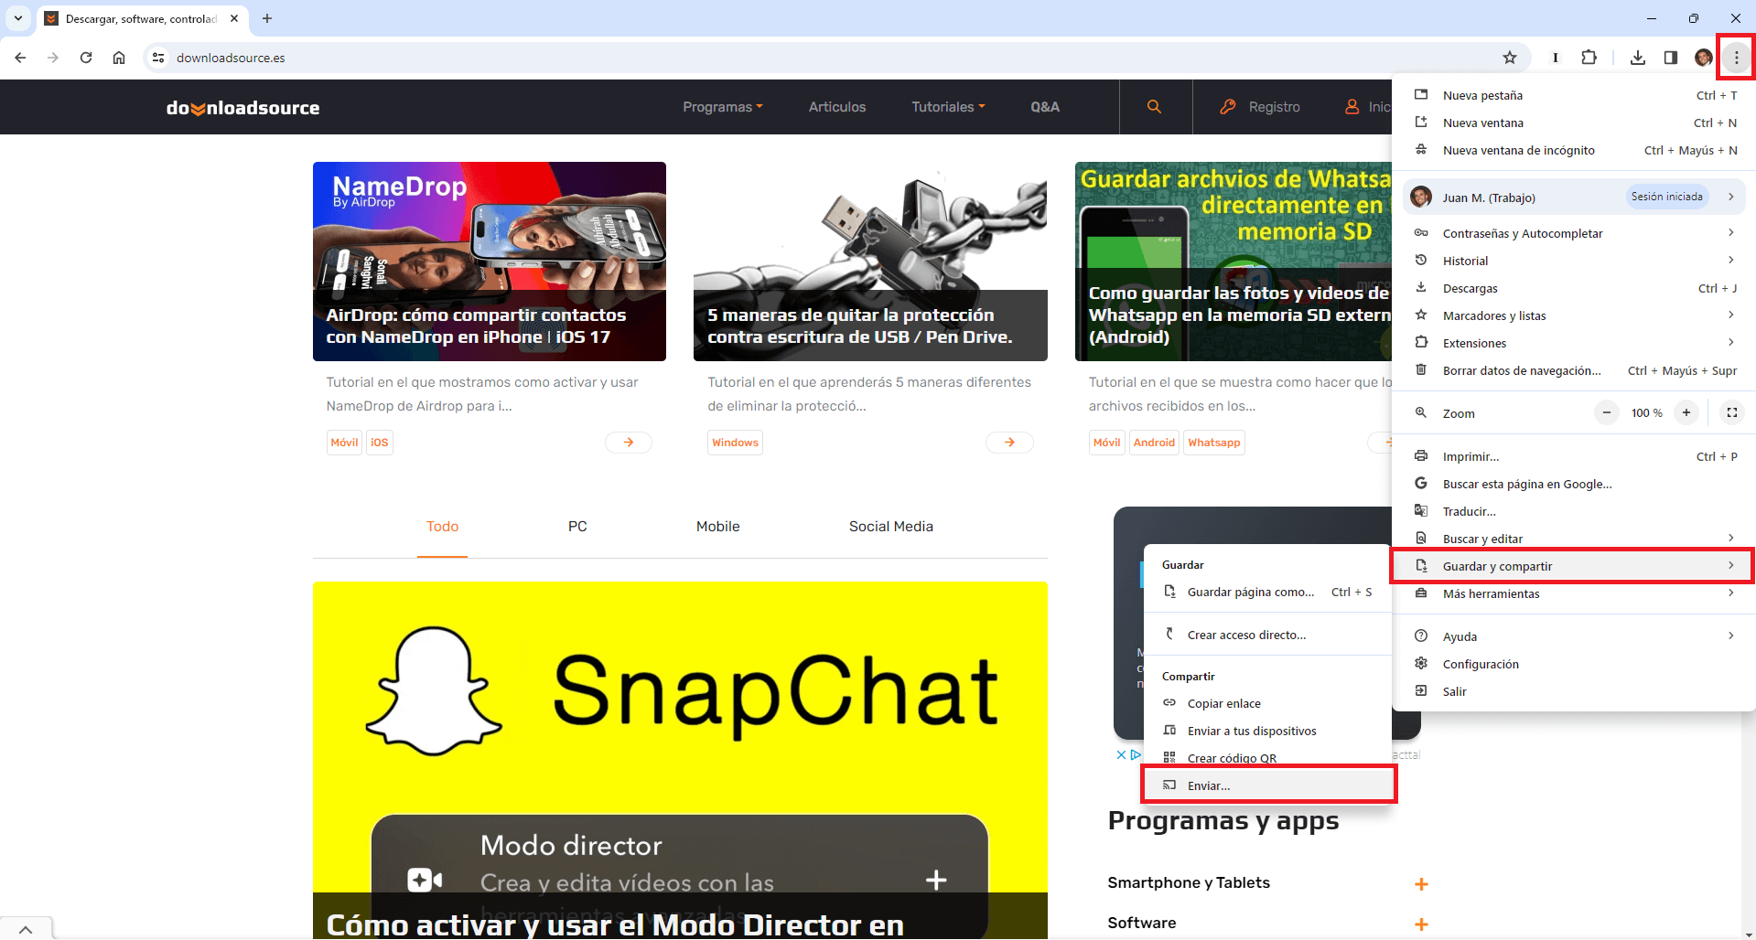Enter fullscreen mode from Zoom row
This screenshot has width=1756, height=940.
click(x=1732, y=412)
